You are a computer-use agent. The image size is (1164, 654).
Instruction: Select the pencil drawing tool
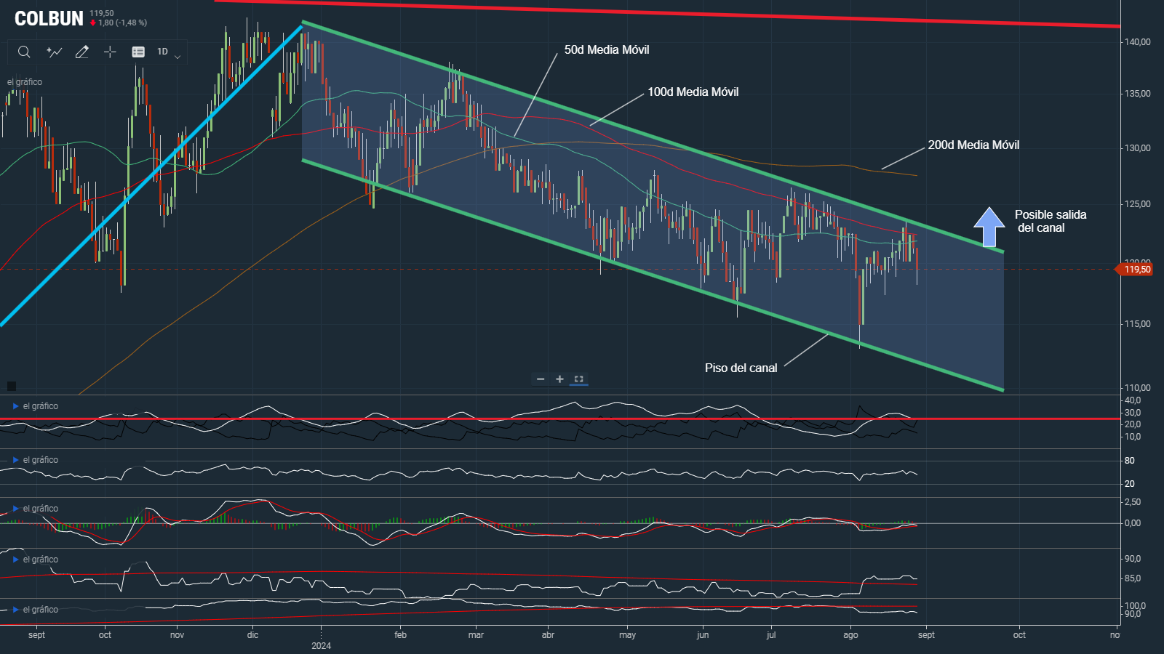click(x=82, y=52)
